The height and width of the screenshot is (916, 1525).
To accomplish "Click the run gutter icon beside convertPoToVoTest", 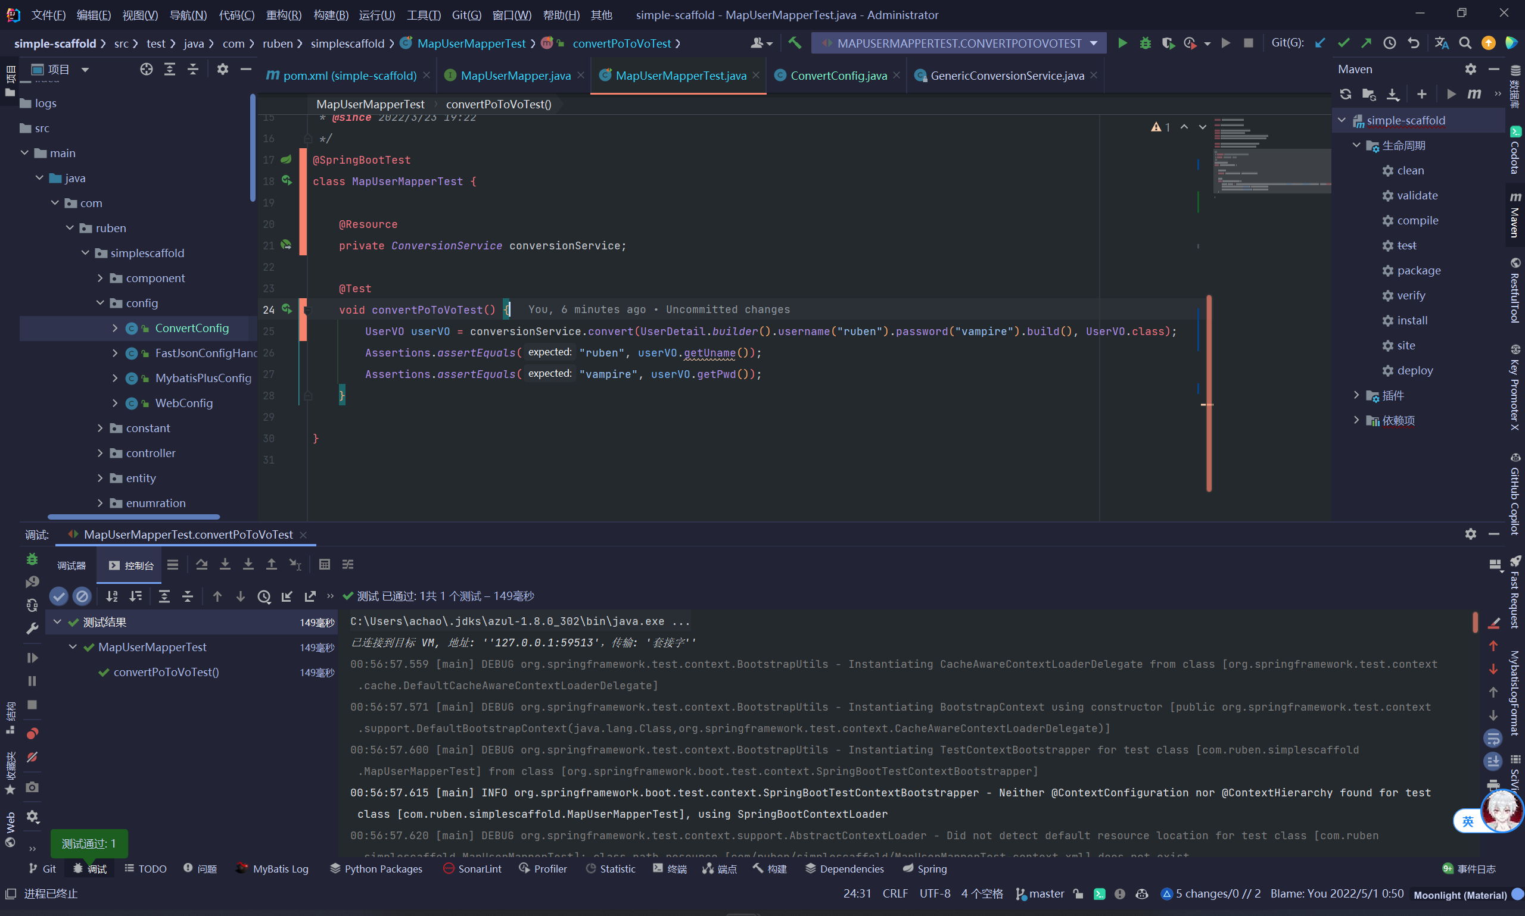I will 287,309.
